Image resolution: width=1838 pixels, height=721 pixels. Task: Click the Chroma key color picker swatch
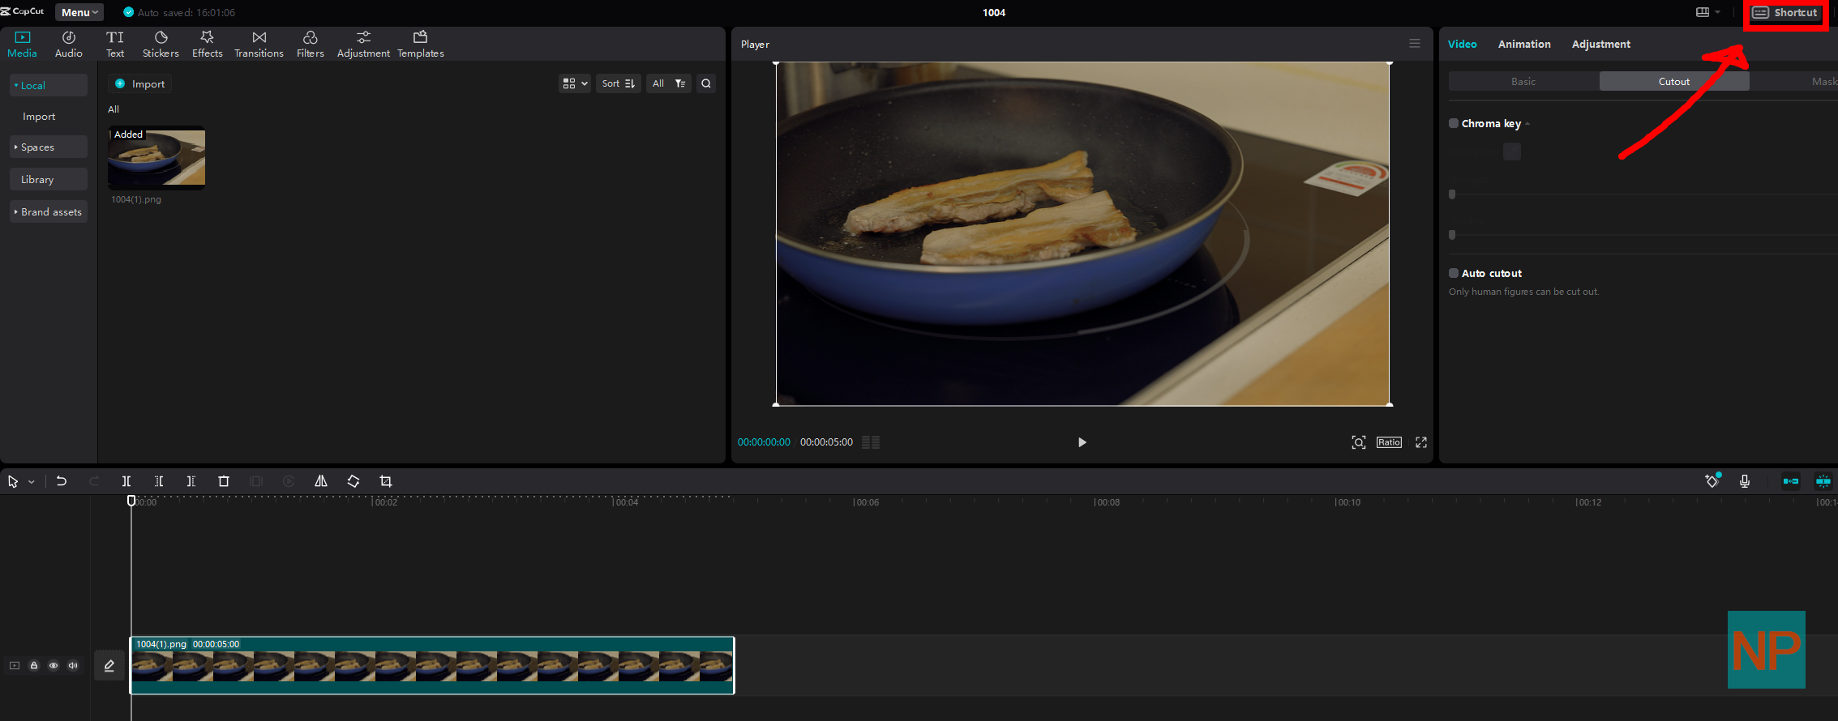[1512, 151]
